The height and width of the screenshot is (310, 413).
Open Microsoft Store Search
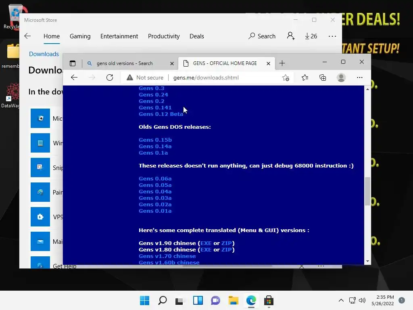click(x=262, y=36)
